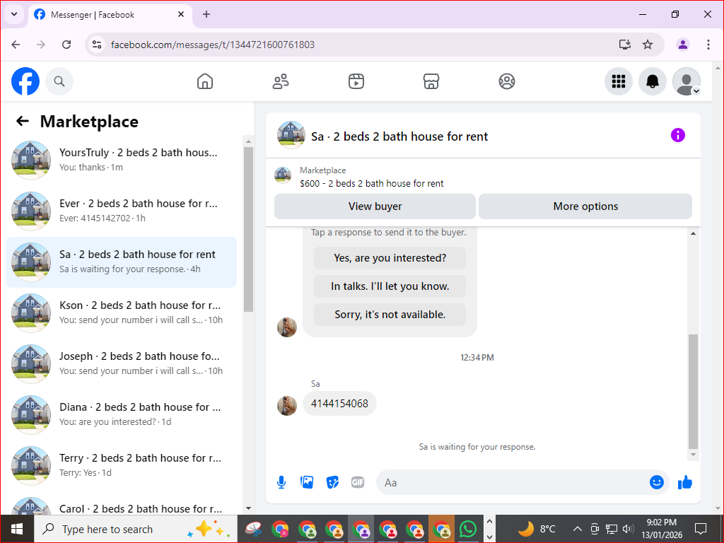Open WhatsApp from the taskbar

468,529
